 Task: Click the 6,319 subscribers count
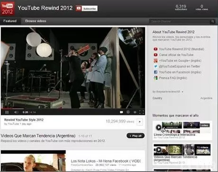coord(181,7)
